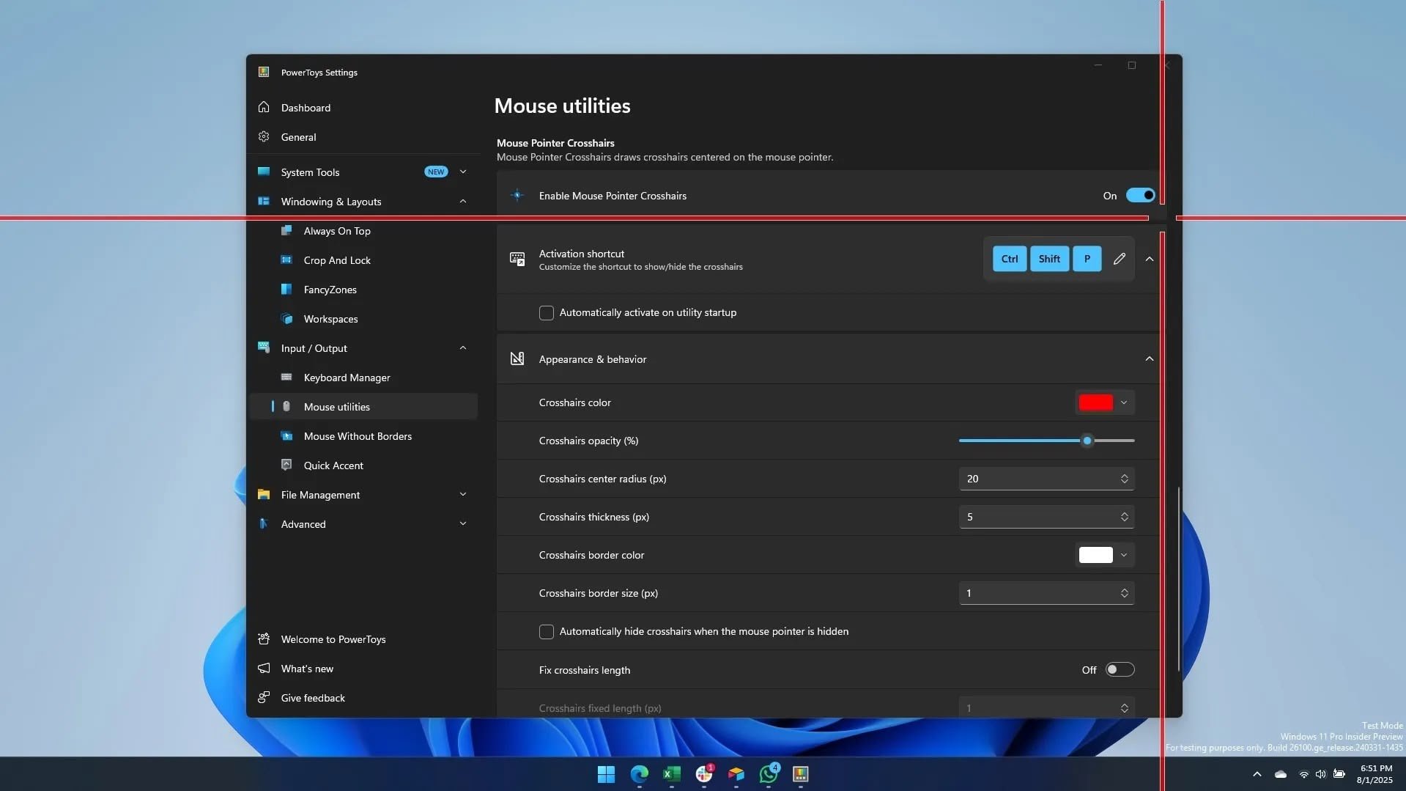Screen dimensions: 1406x791
Task: Expand the File Management section
Action: coord(462,495)
